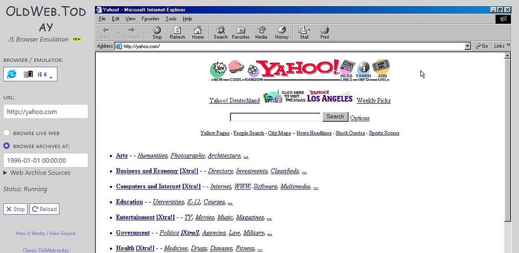This screenshot has height=253, width=519.
Task: Click the Mail toolbar icon
Action: point(303,33)
